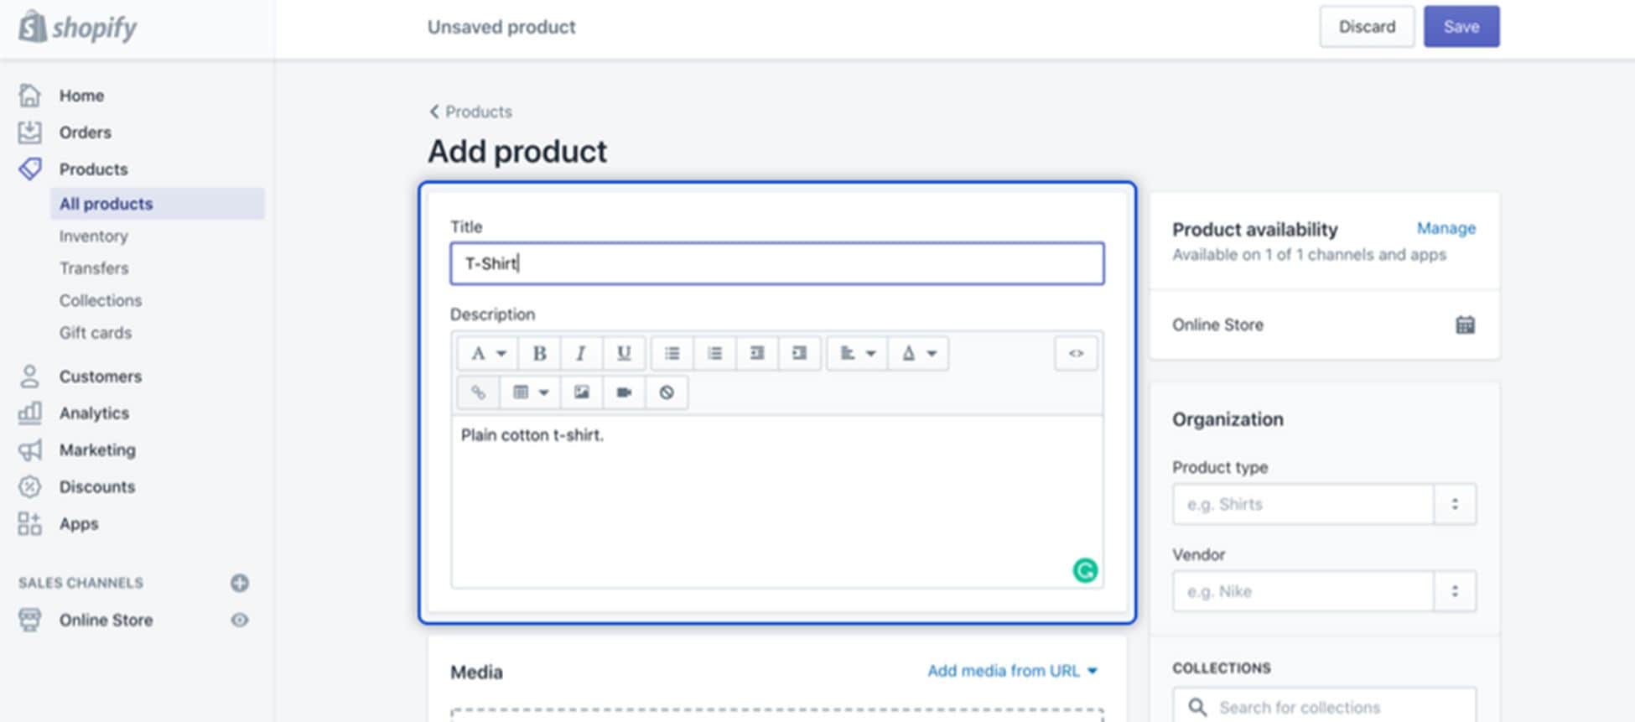Open the text alignment dropdown
1635x722 pixels.
pos(857,353)
